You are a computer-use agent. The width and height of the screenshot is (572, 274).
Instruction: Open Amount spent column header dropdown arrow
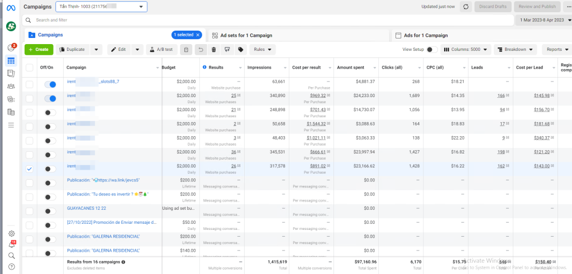click(x=374, y=68)
